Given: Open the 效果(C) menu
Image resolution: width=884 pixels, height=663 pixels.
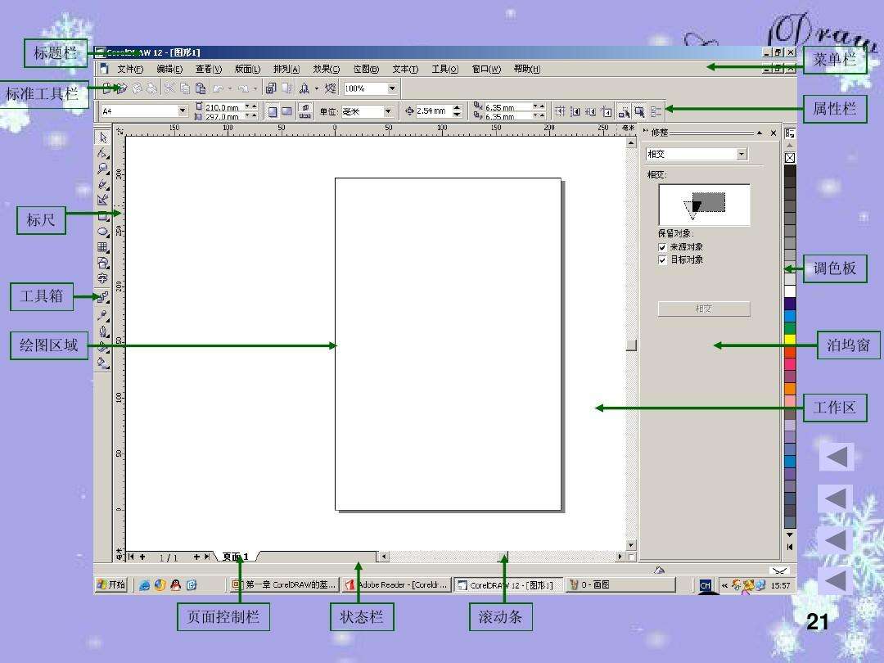Looking at the screenshot, I should click(327, 70).
